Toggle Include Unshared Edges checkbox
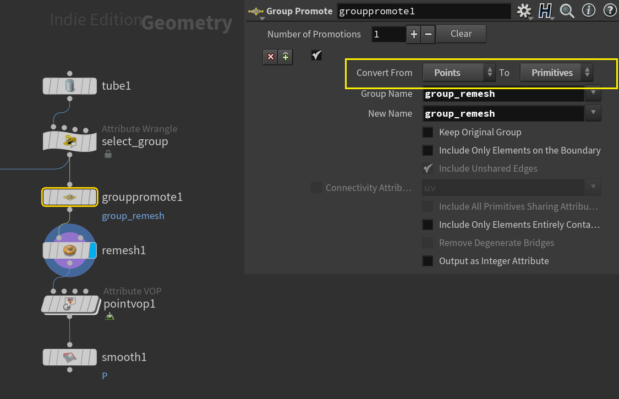Screen dimensions: 619x399 tap(428, 169)
